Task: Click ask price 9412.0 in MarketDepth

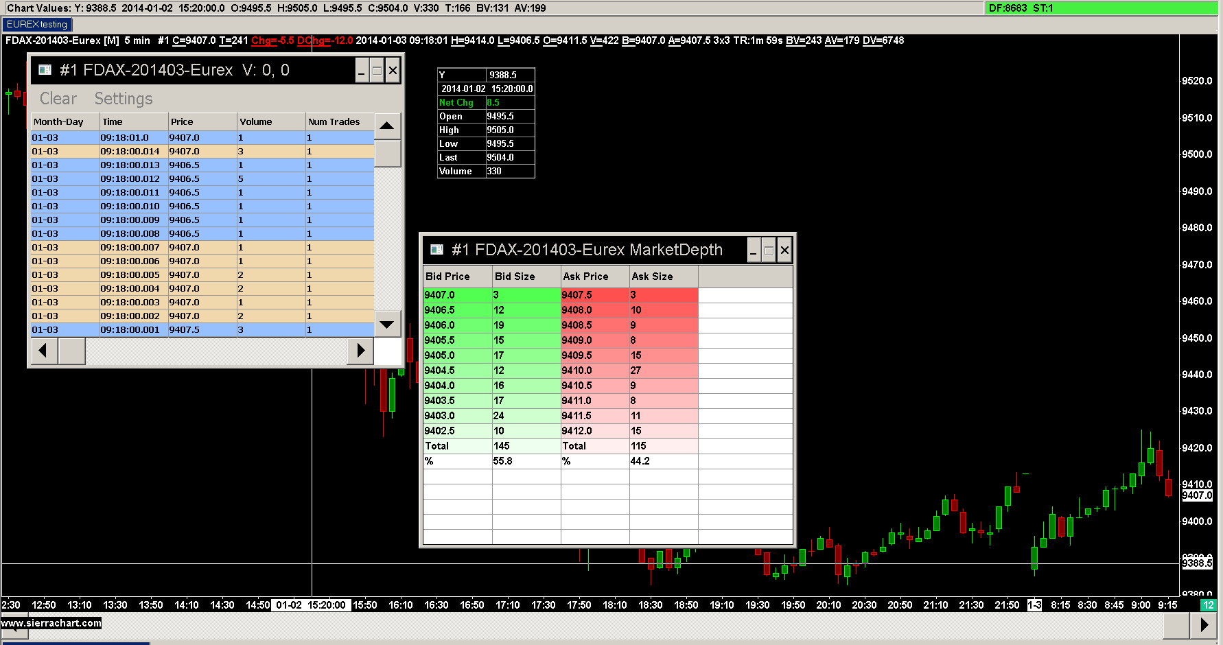Action: tap(595, 431)
